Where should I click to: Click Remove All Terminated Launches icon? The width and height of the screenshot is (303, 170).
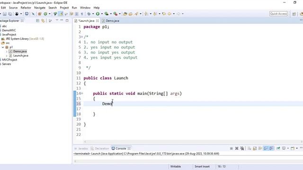(242, 148)
